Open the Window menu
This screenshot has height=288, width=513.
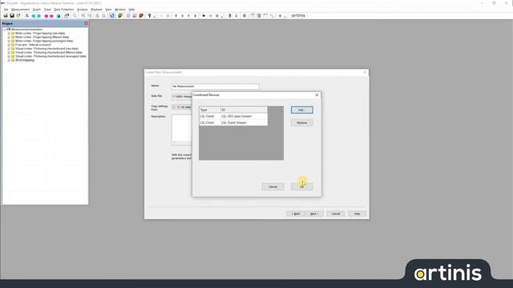(120, 10)
